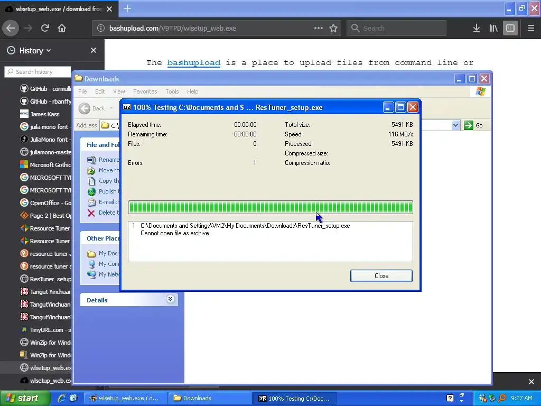Click Back button in Downloads window
The width and height of the screenshot is (541, 406).
91,108
